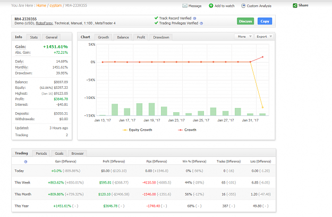Image resolution: width=332 pixels, height=217 pixels.
Task: Click the Message envelope icon
Action: coord(185,6)
